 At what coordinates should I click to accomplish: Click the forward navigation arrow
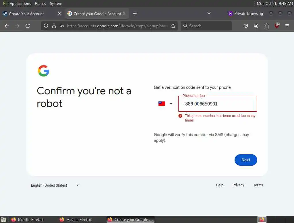[x=17, y=26]
